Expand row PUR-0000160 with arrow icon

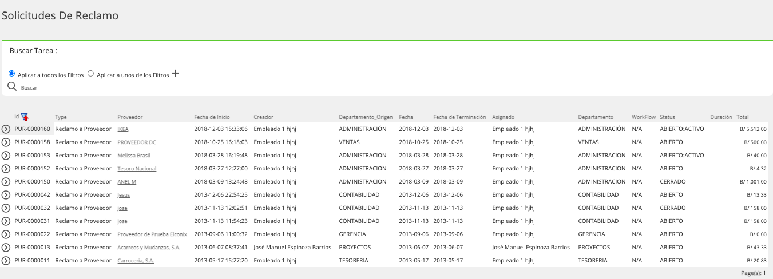[x=6, y=129]
